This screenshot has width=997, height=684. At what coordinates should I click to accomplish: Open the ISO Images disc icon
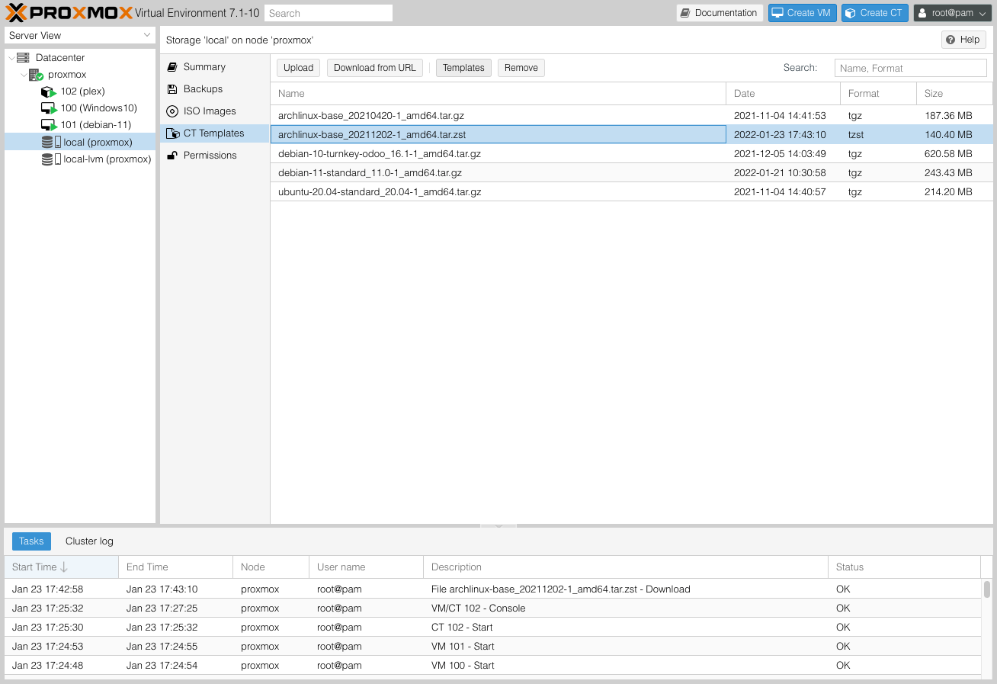click(x=172, y=111)
